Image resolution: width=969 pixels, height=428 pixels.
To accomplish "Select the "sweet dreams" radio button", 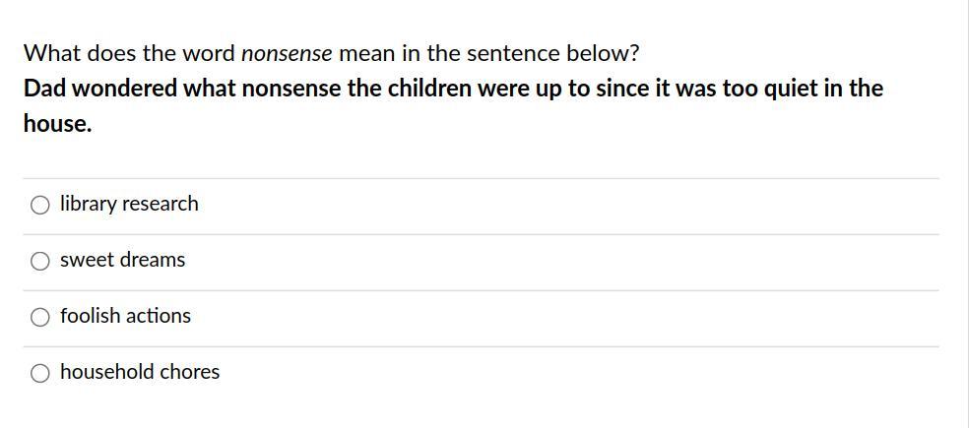I will point(40,261).
